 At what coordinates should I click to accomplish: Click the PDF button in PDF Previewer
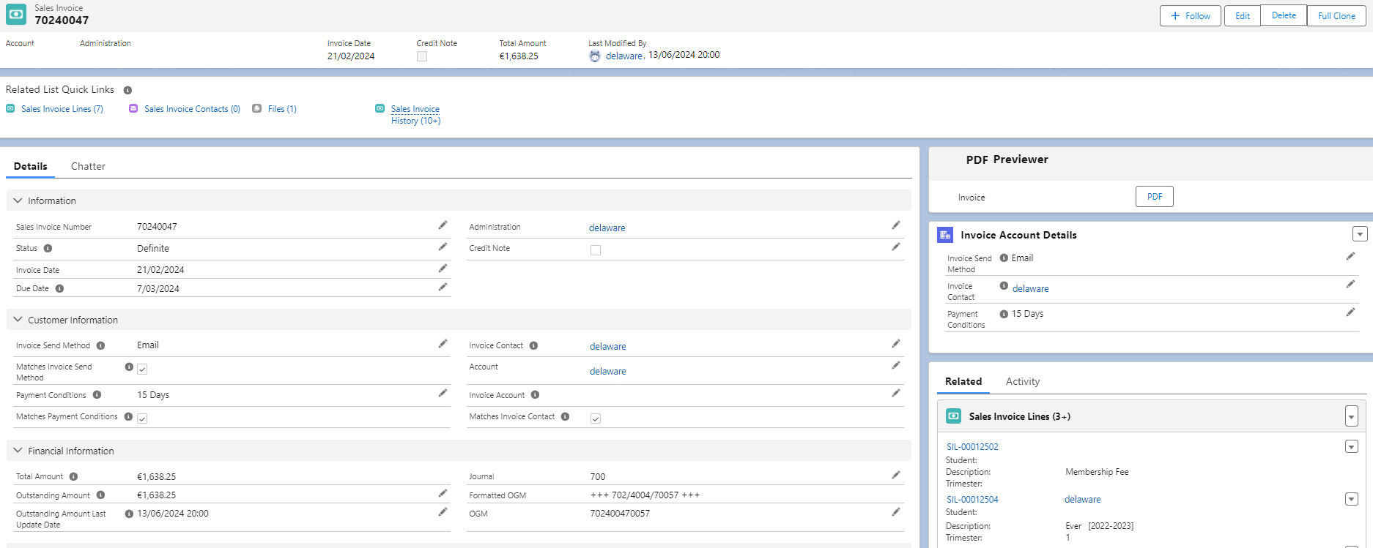pos(1154,197)
